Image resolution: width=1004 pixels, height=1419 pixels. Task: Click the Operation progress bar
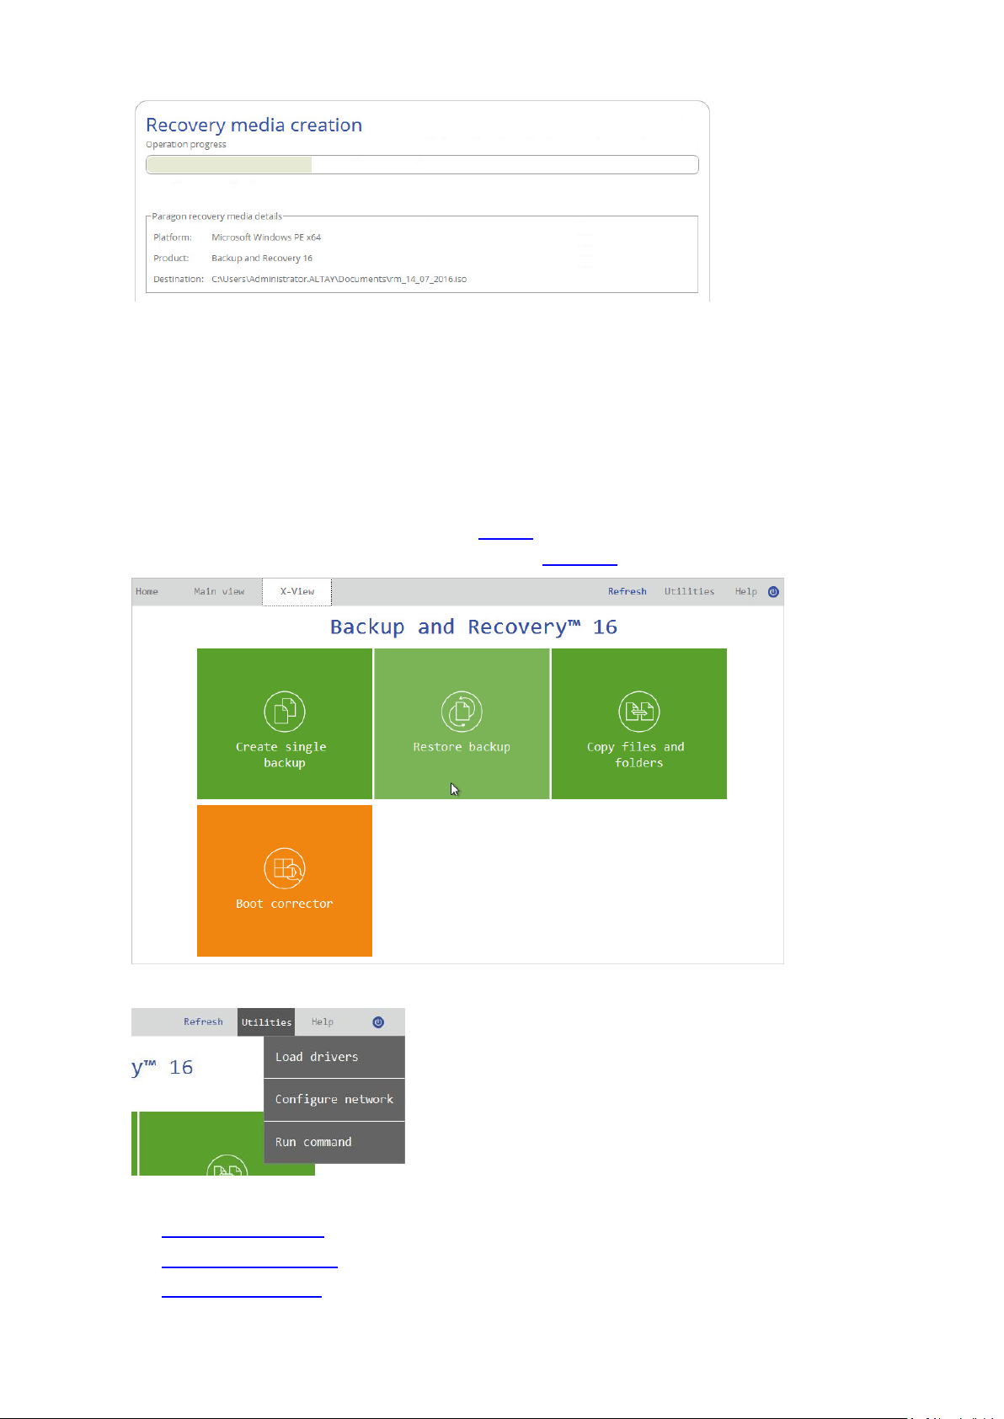click(422, 164)
